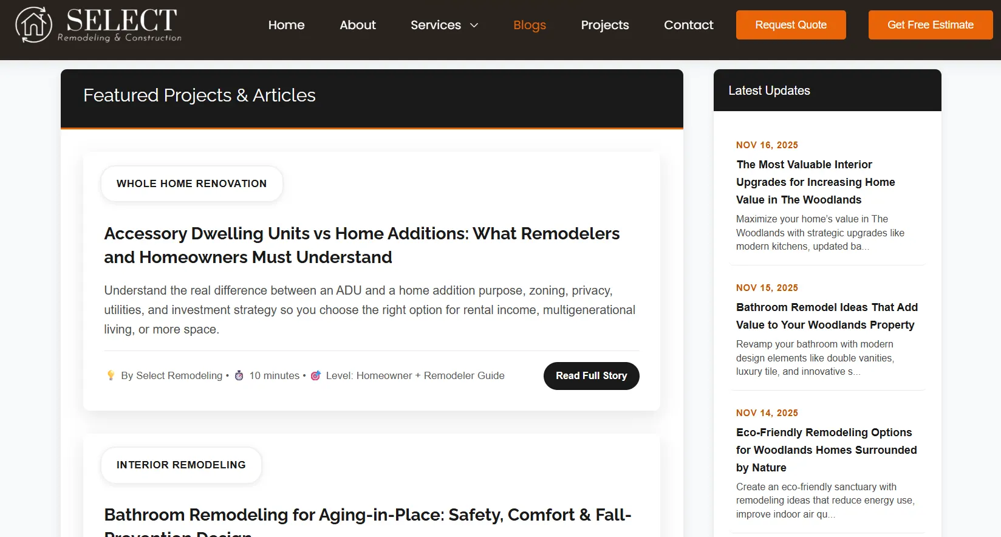
Task: Open the Projects page
Action: coord(605,25)
